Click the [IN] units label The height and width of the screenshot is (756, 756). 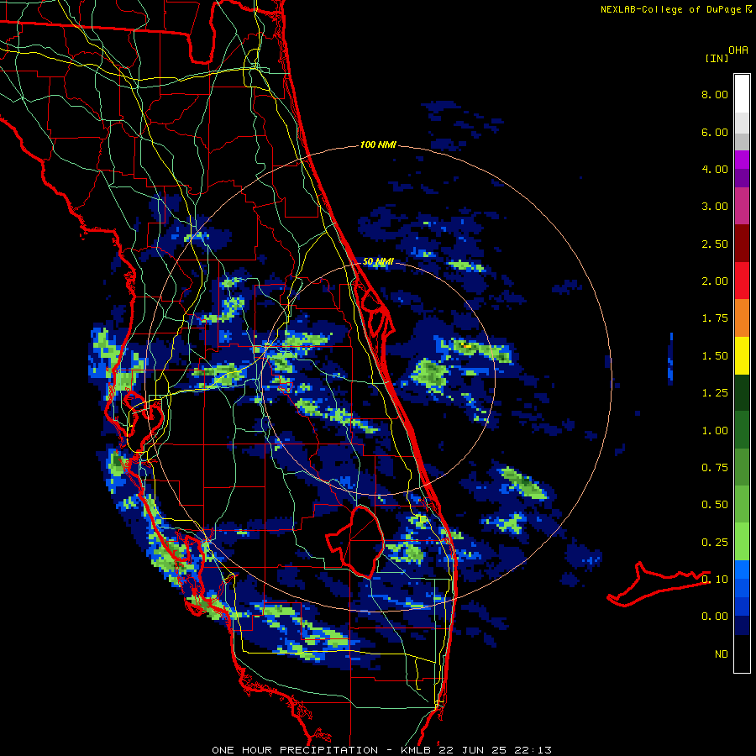(x=717, y=58)
